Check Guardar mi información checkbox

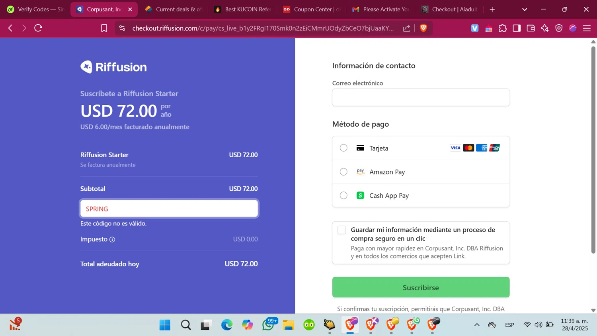pos(341,230)
